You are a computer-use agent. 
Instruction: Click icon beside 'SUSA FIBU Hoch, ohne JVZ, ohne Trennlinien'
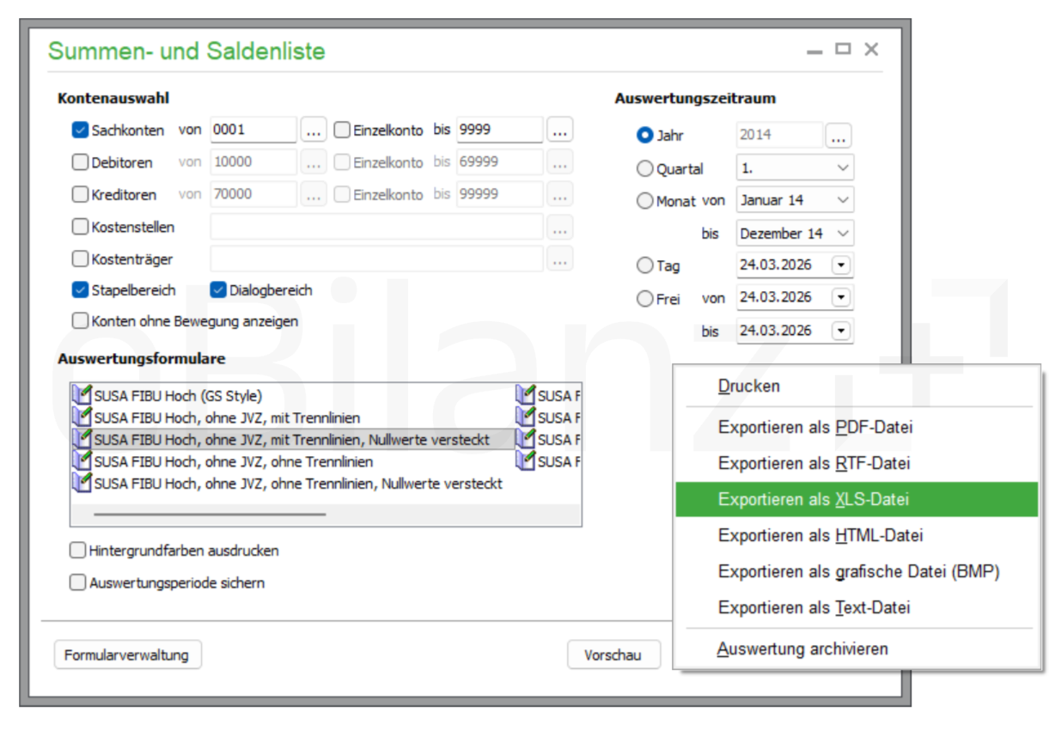pos(82,461)
